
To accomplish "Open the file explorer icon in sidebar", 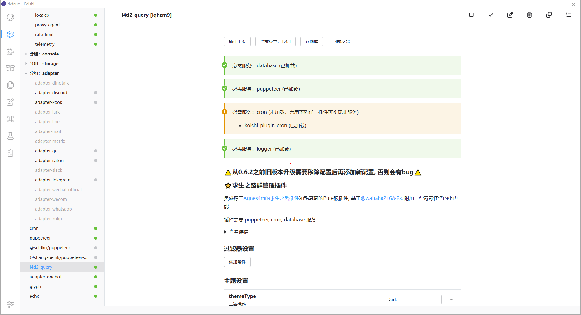I will tap(10, 85).
